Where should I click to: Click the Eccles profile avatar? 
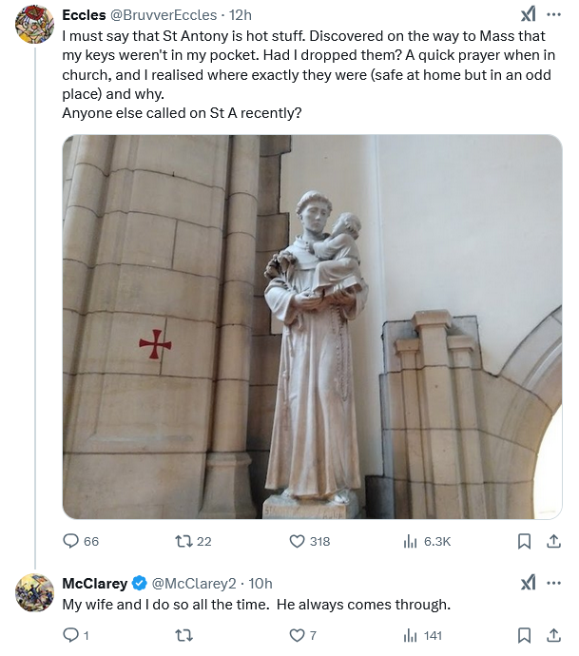[x=34, y=23]
